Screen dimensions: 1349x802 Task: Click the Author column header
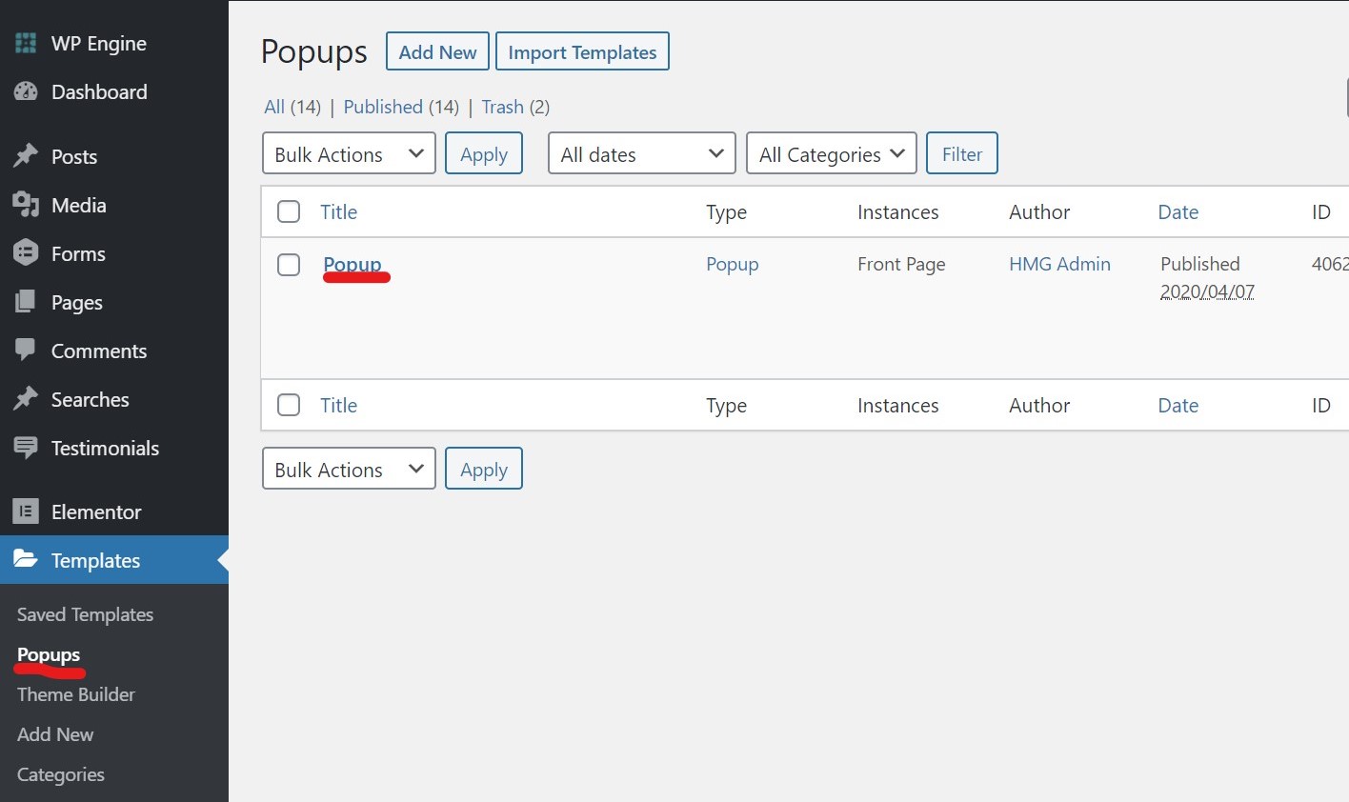(x=1039, y=211)
